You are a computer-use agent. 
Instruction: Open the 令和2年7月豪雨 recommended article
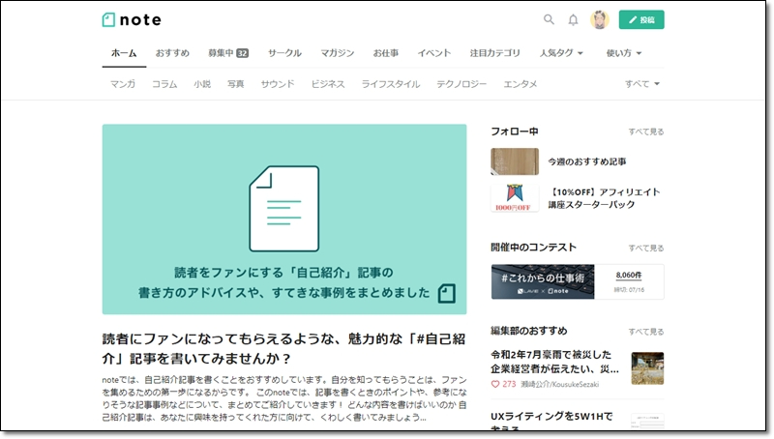coord(557,361)
